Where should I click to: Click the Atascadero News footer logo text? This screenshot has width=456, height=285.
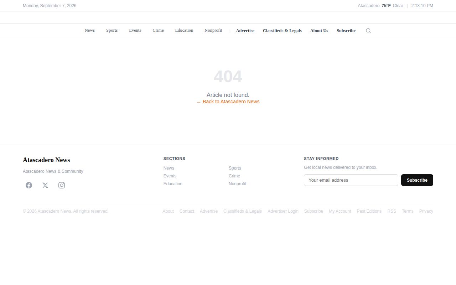46,160
